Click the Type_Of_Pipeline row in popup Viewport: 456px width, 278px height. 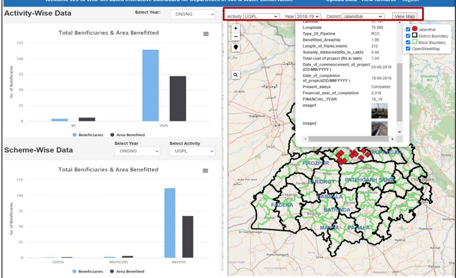tap(341, 34)
